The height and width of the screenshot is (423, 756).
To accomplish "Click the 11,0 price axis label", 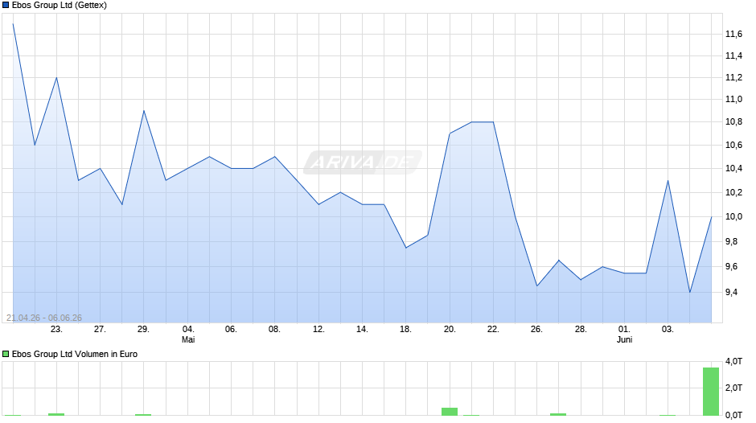I will [x=733, y=100].
